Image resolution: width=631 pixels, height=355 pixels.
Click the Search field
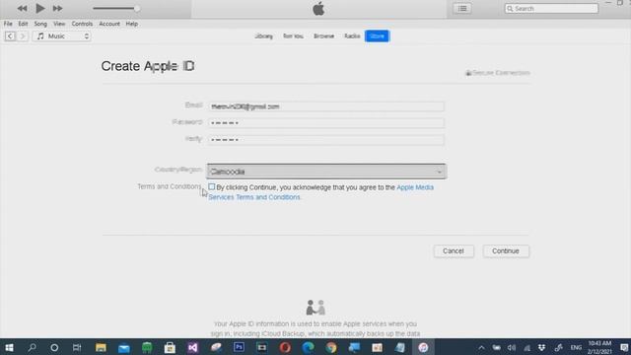coord(551,9)
